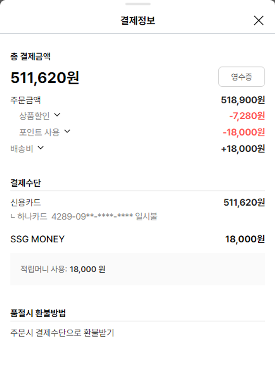275x377 pixels.
Task: Click the sheet drag handle bar
Action: [x=137, y=4]
